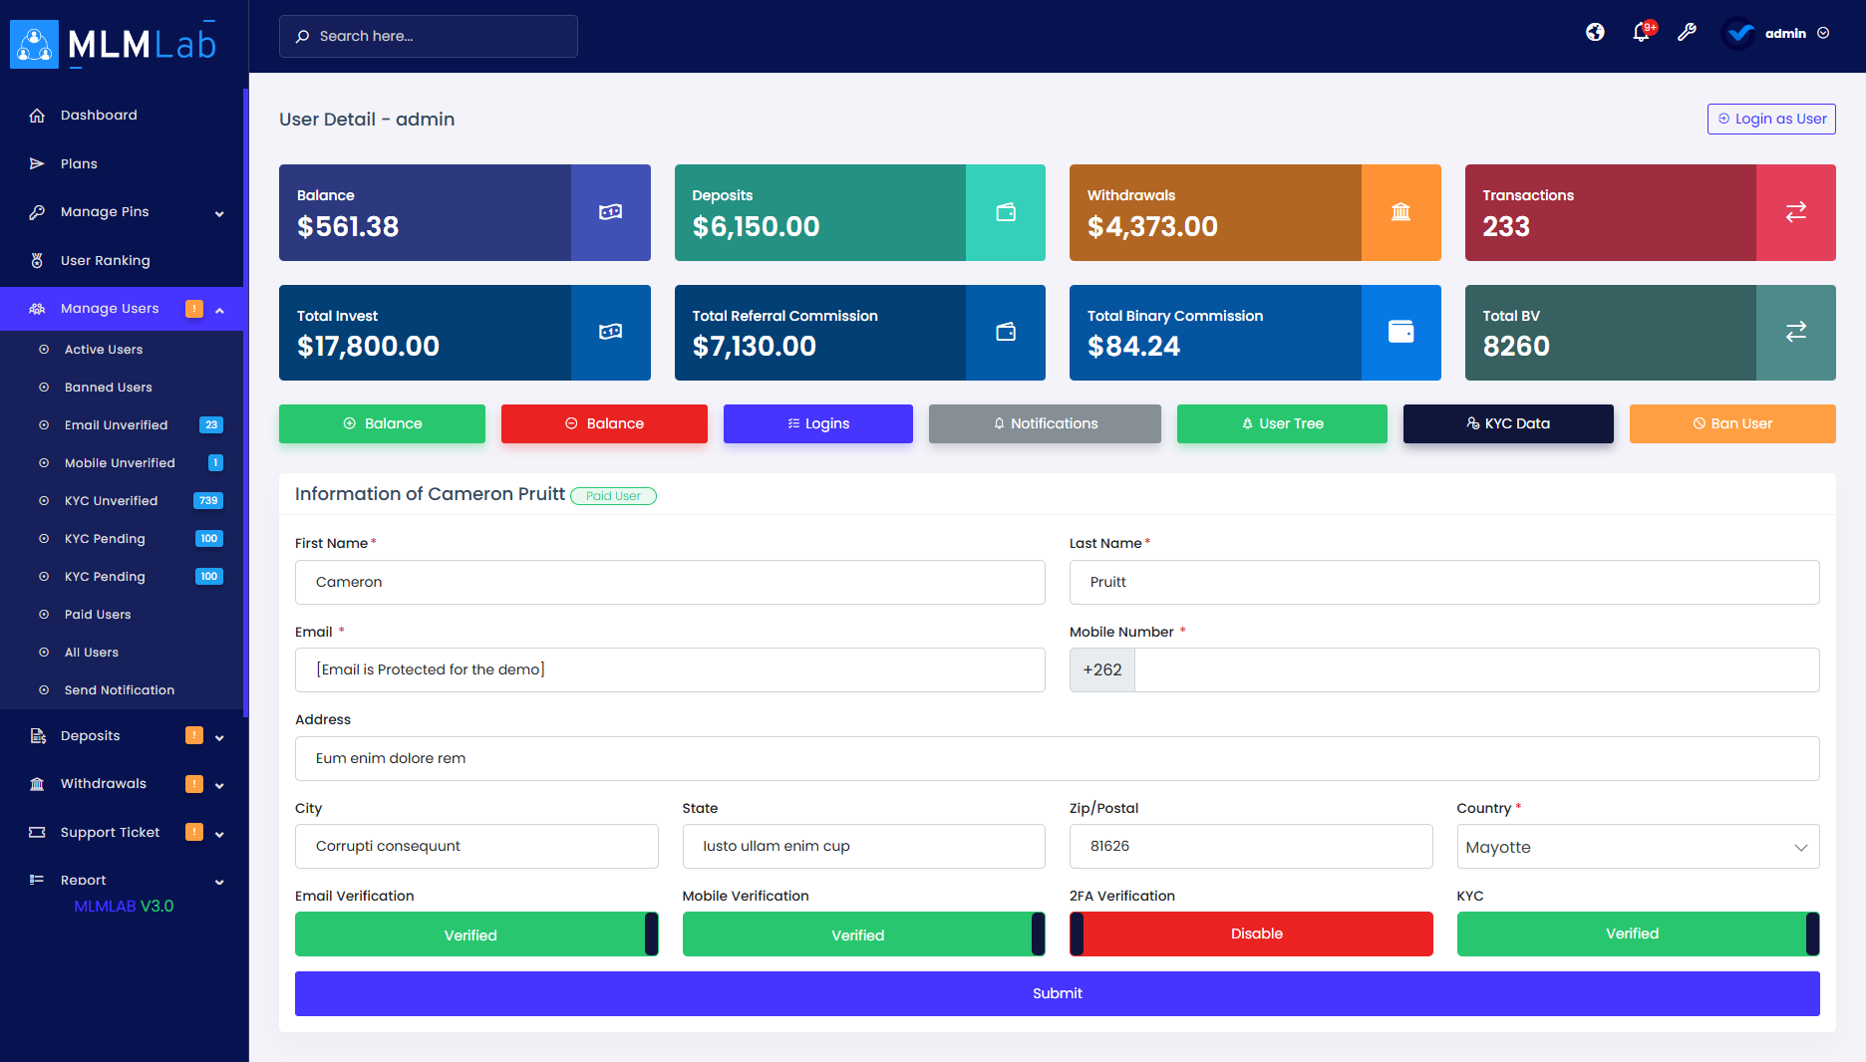Click the Transactions card arrows icon
The width and height of the screenshot is (1866, 1062).
pyautogui.click(x=1795, y=212)
